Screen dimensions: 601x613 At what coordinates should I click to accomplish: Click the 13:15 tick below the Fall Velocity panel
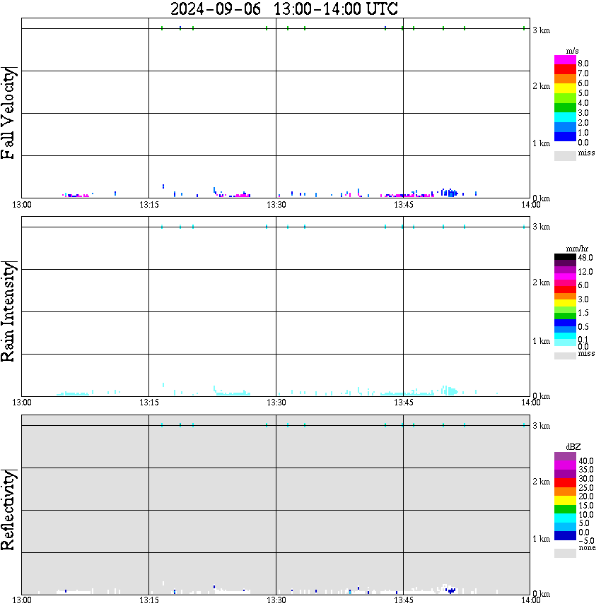pyautogui.click(x=148, y=205)
